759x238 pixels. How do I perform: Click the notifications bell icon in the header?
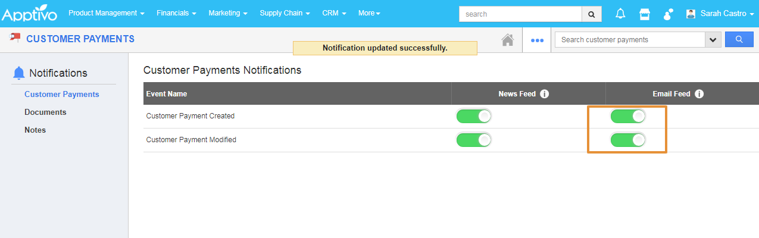[620, 14]
